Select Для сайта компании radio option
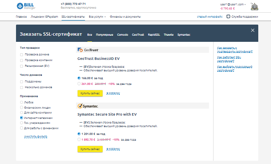This screenshot has height=164, width=271. (21, 113)
